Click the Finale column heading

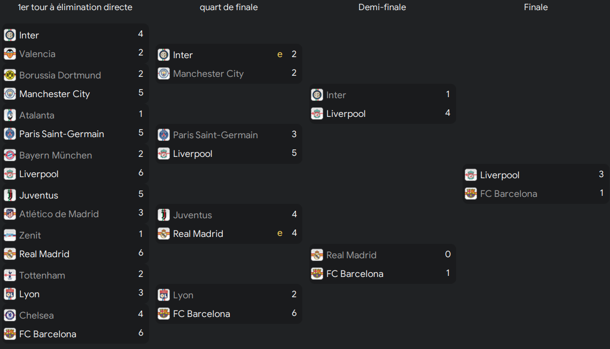click(536, 7)
